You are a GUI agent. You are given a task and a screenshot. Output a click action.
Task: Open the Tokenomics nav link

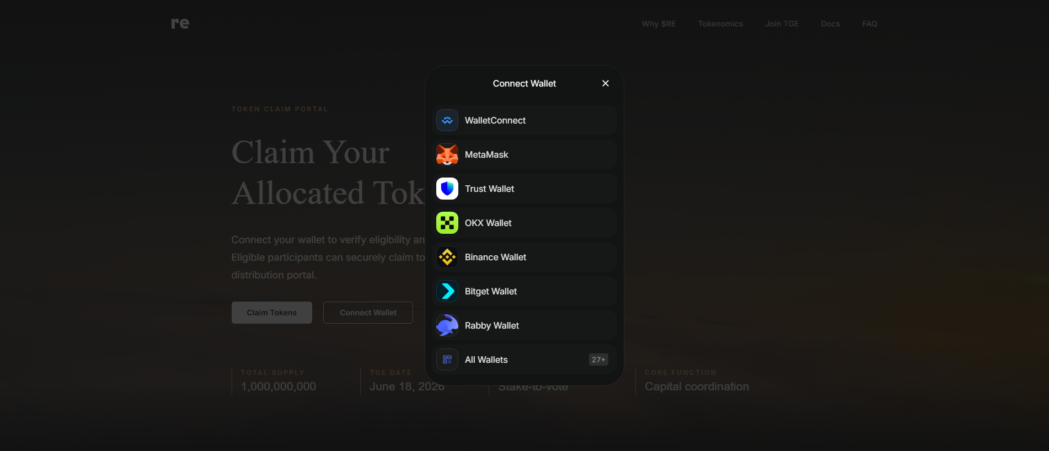tap(720, 24)
